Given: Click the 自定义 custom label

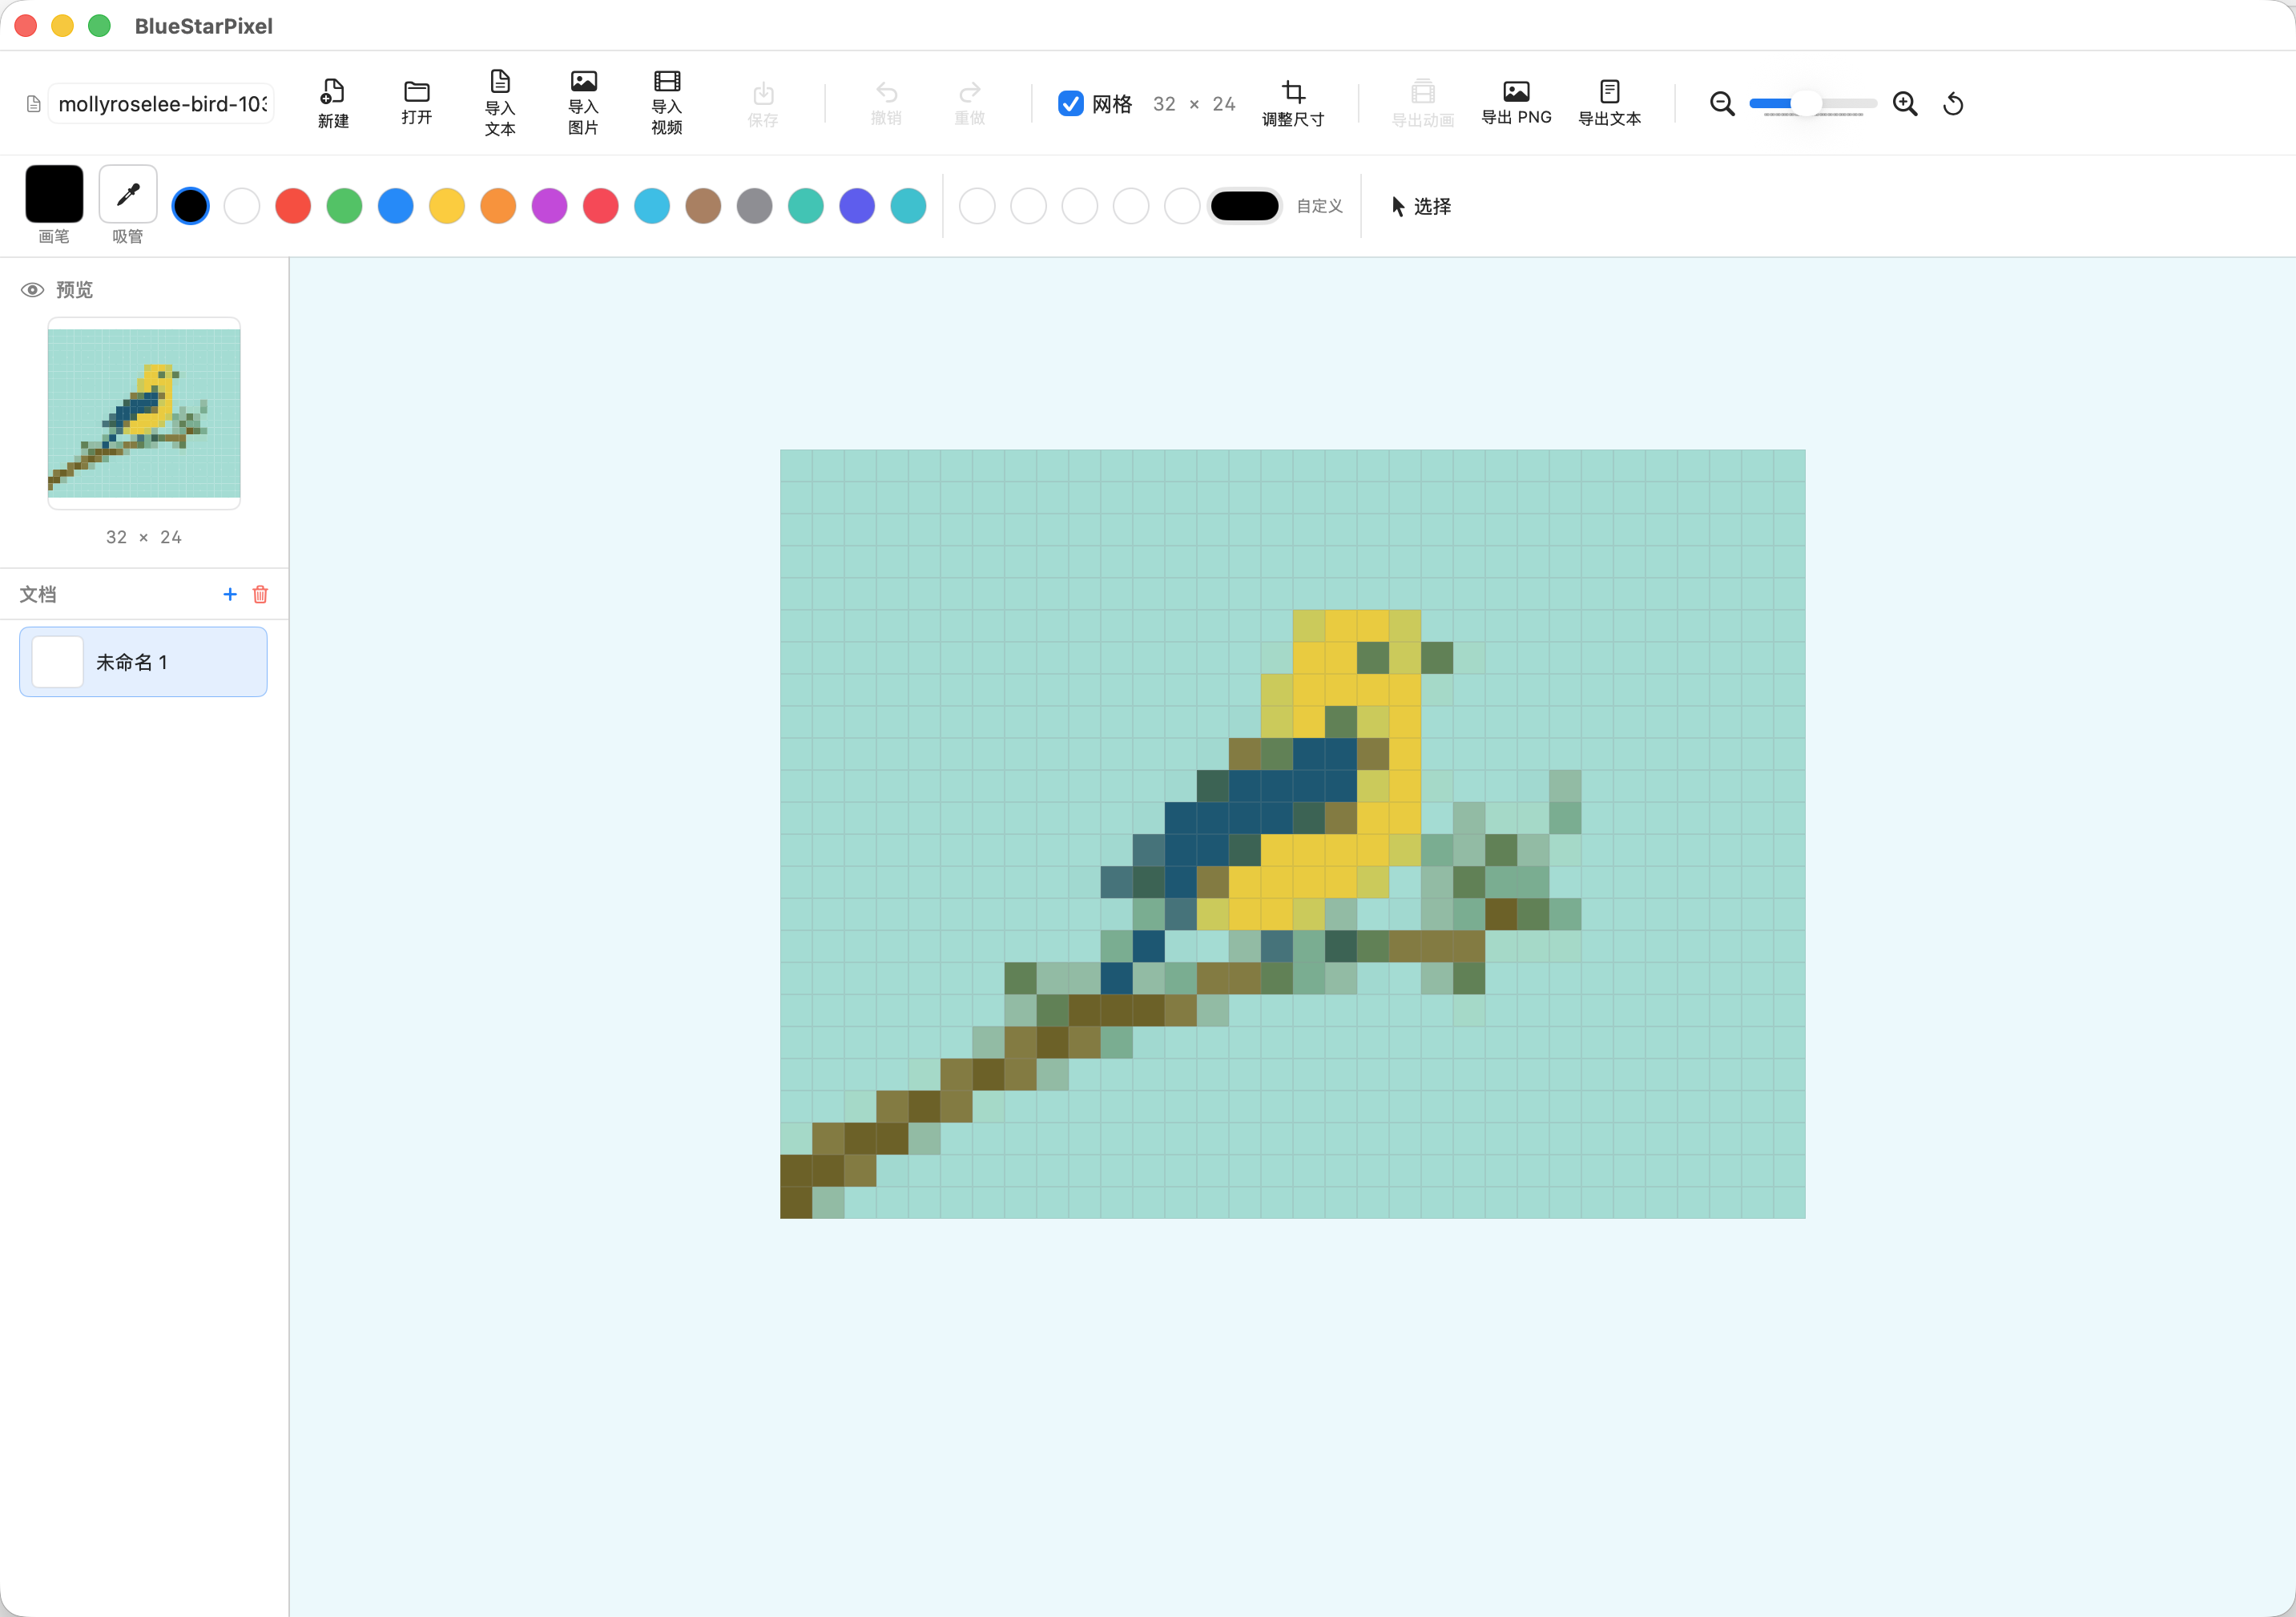Looking at the screenshot, I should [x=1319, y=206].
